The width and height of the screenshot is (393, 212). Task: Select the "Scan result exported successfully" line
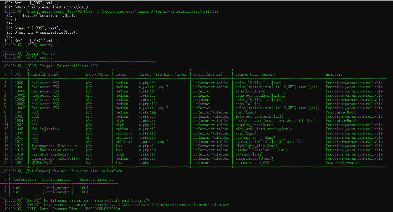coord(115,205)
